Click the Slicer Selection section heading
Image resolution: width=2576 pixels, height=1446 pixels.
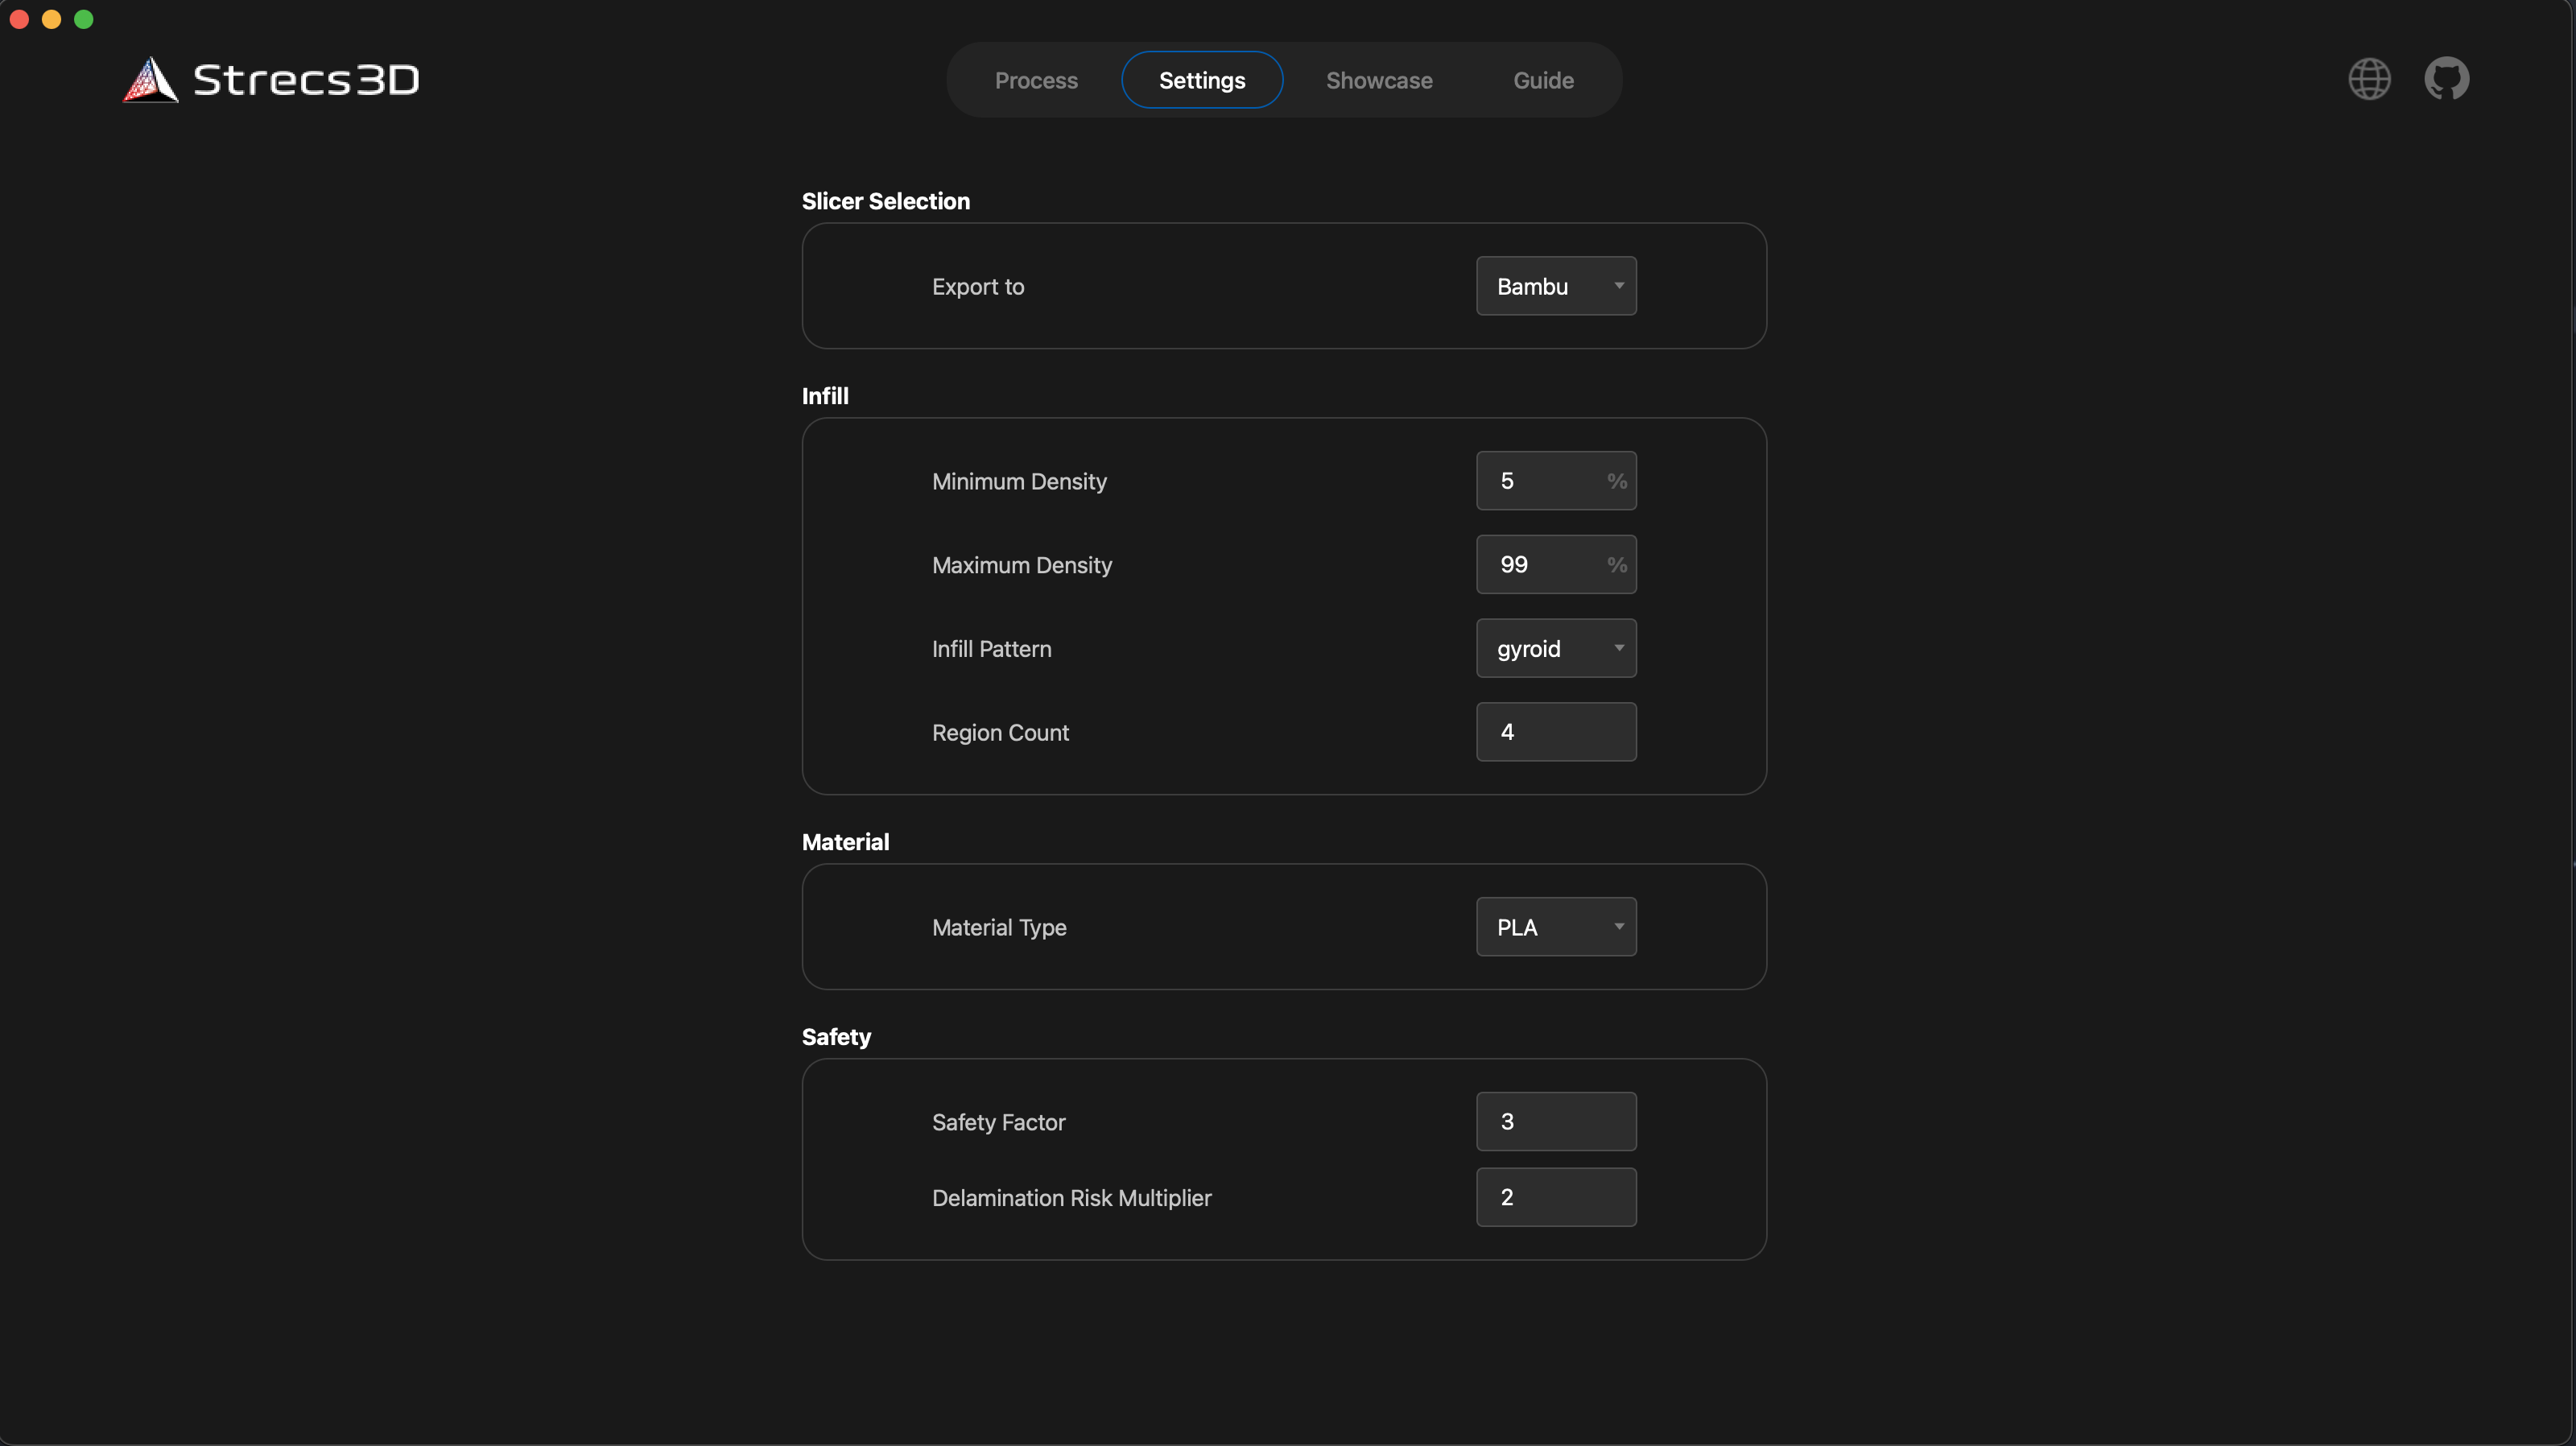(885, 201)
